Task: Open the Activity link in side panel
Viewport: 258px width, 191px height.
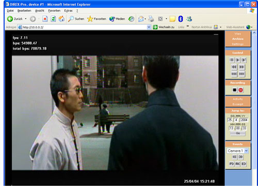Action: tap(238, 99)
